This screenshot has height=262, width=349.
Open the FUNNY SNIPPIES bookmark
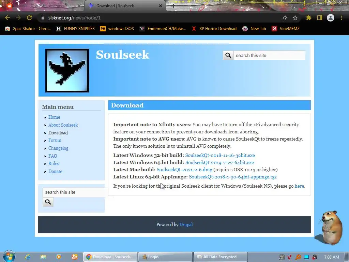click(75, 29)
